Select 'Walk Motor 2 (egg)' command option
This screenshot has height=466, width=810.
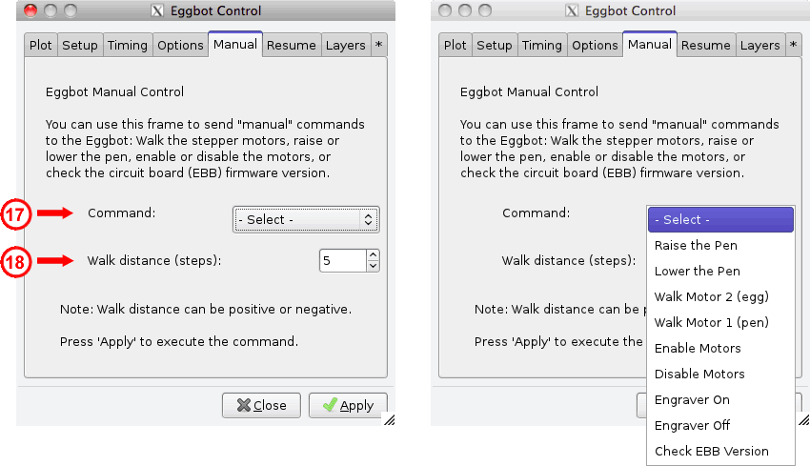[x=711, y=296]
